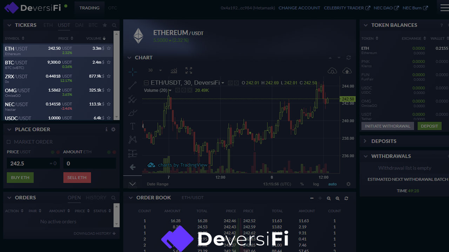Select the price projection measurement tool
This screenshot has width=449, height=252.
133,153
